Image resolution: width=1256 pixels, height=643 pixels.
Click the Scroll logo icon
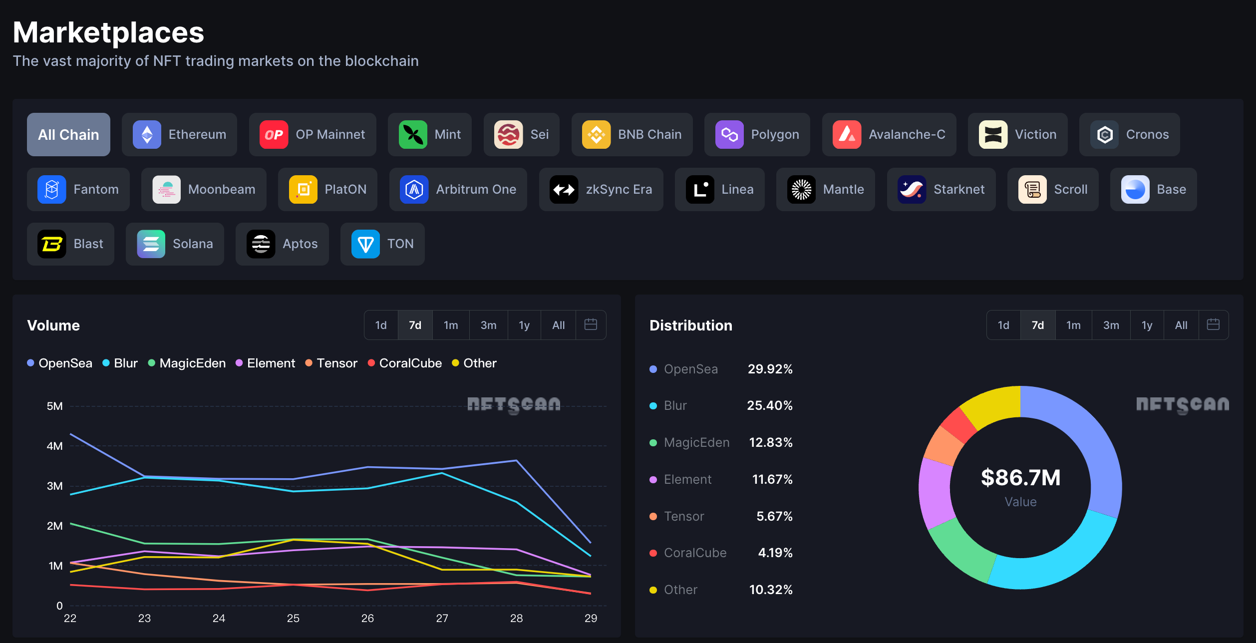click(x=1032, y=189)
